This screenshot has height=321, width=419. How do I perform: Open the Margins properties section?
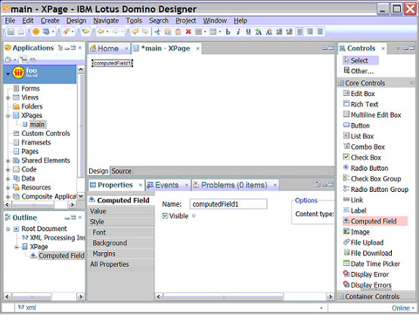[121, 254]
